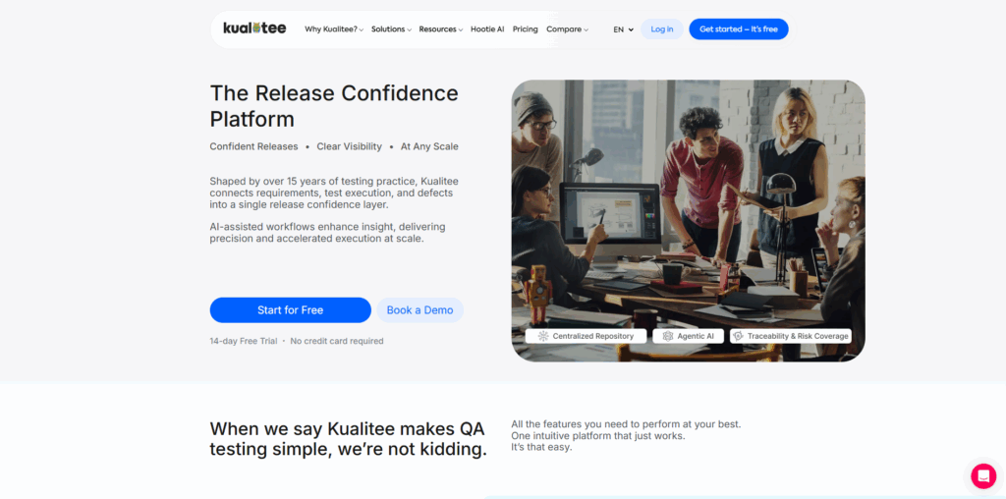Expand the Solutions dropdown

[x=391, y=28]
